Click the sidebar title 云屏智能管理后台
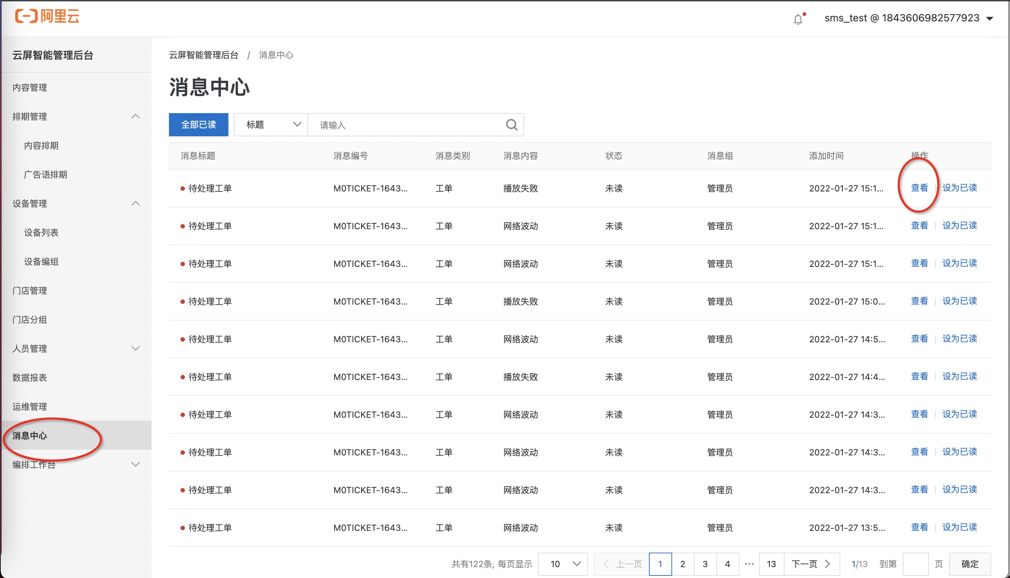Image resolution: width=1010 pixels, height=578 pixels. point(53,55)
